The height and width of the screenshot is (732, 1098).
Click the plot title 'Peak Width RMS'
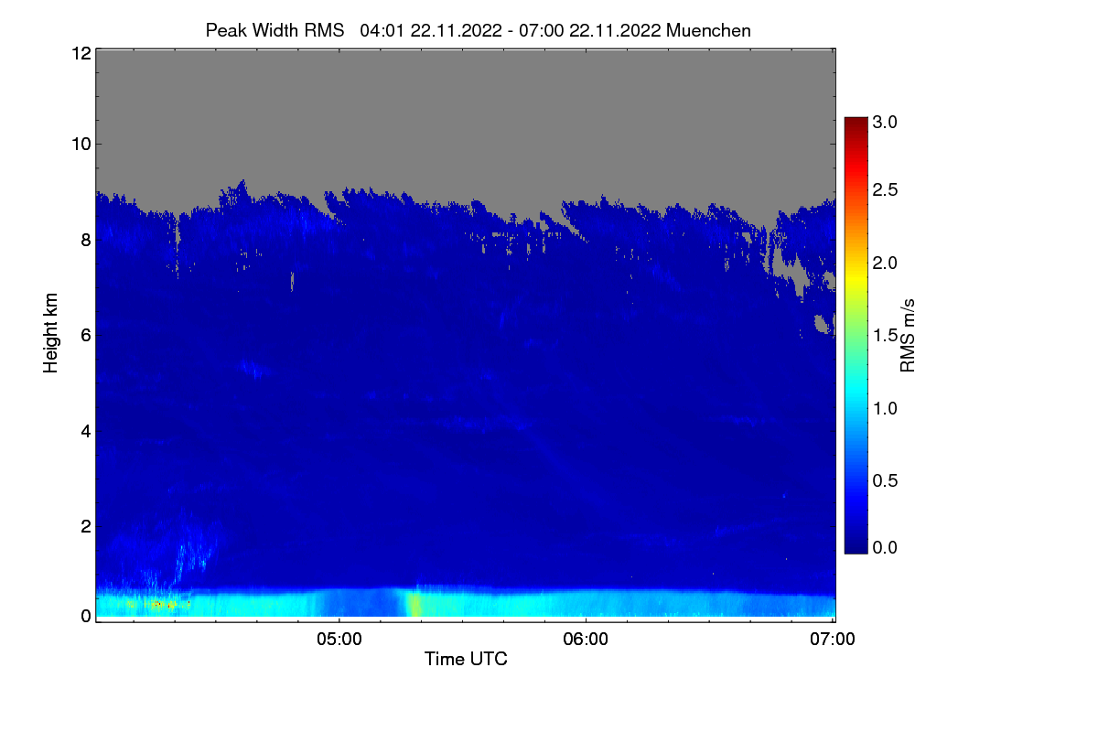click(274, 30)
